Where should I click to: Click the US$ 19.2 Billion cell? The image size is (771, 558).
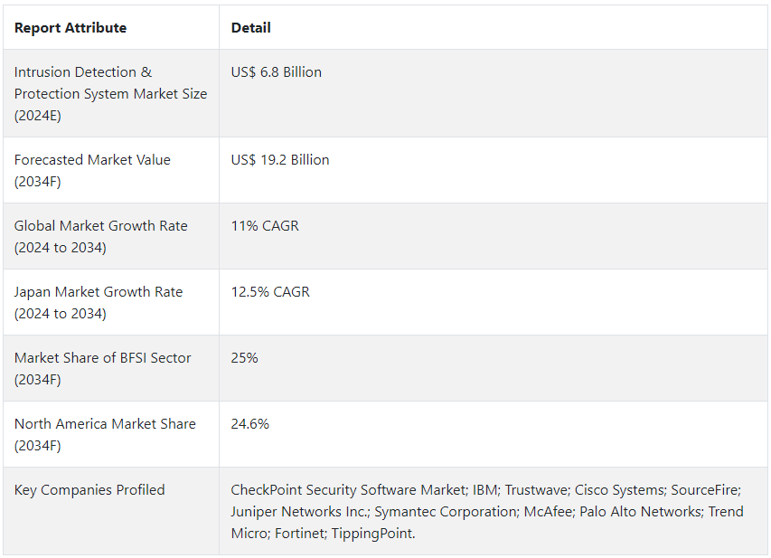280,160
